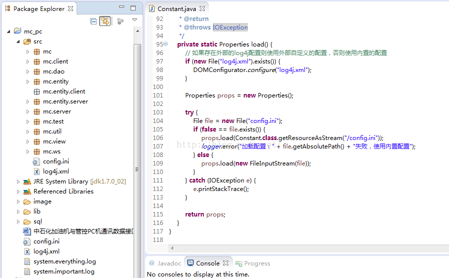
Task: Toggle Link with Editor button
Action: 105,21
